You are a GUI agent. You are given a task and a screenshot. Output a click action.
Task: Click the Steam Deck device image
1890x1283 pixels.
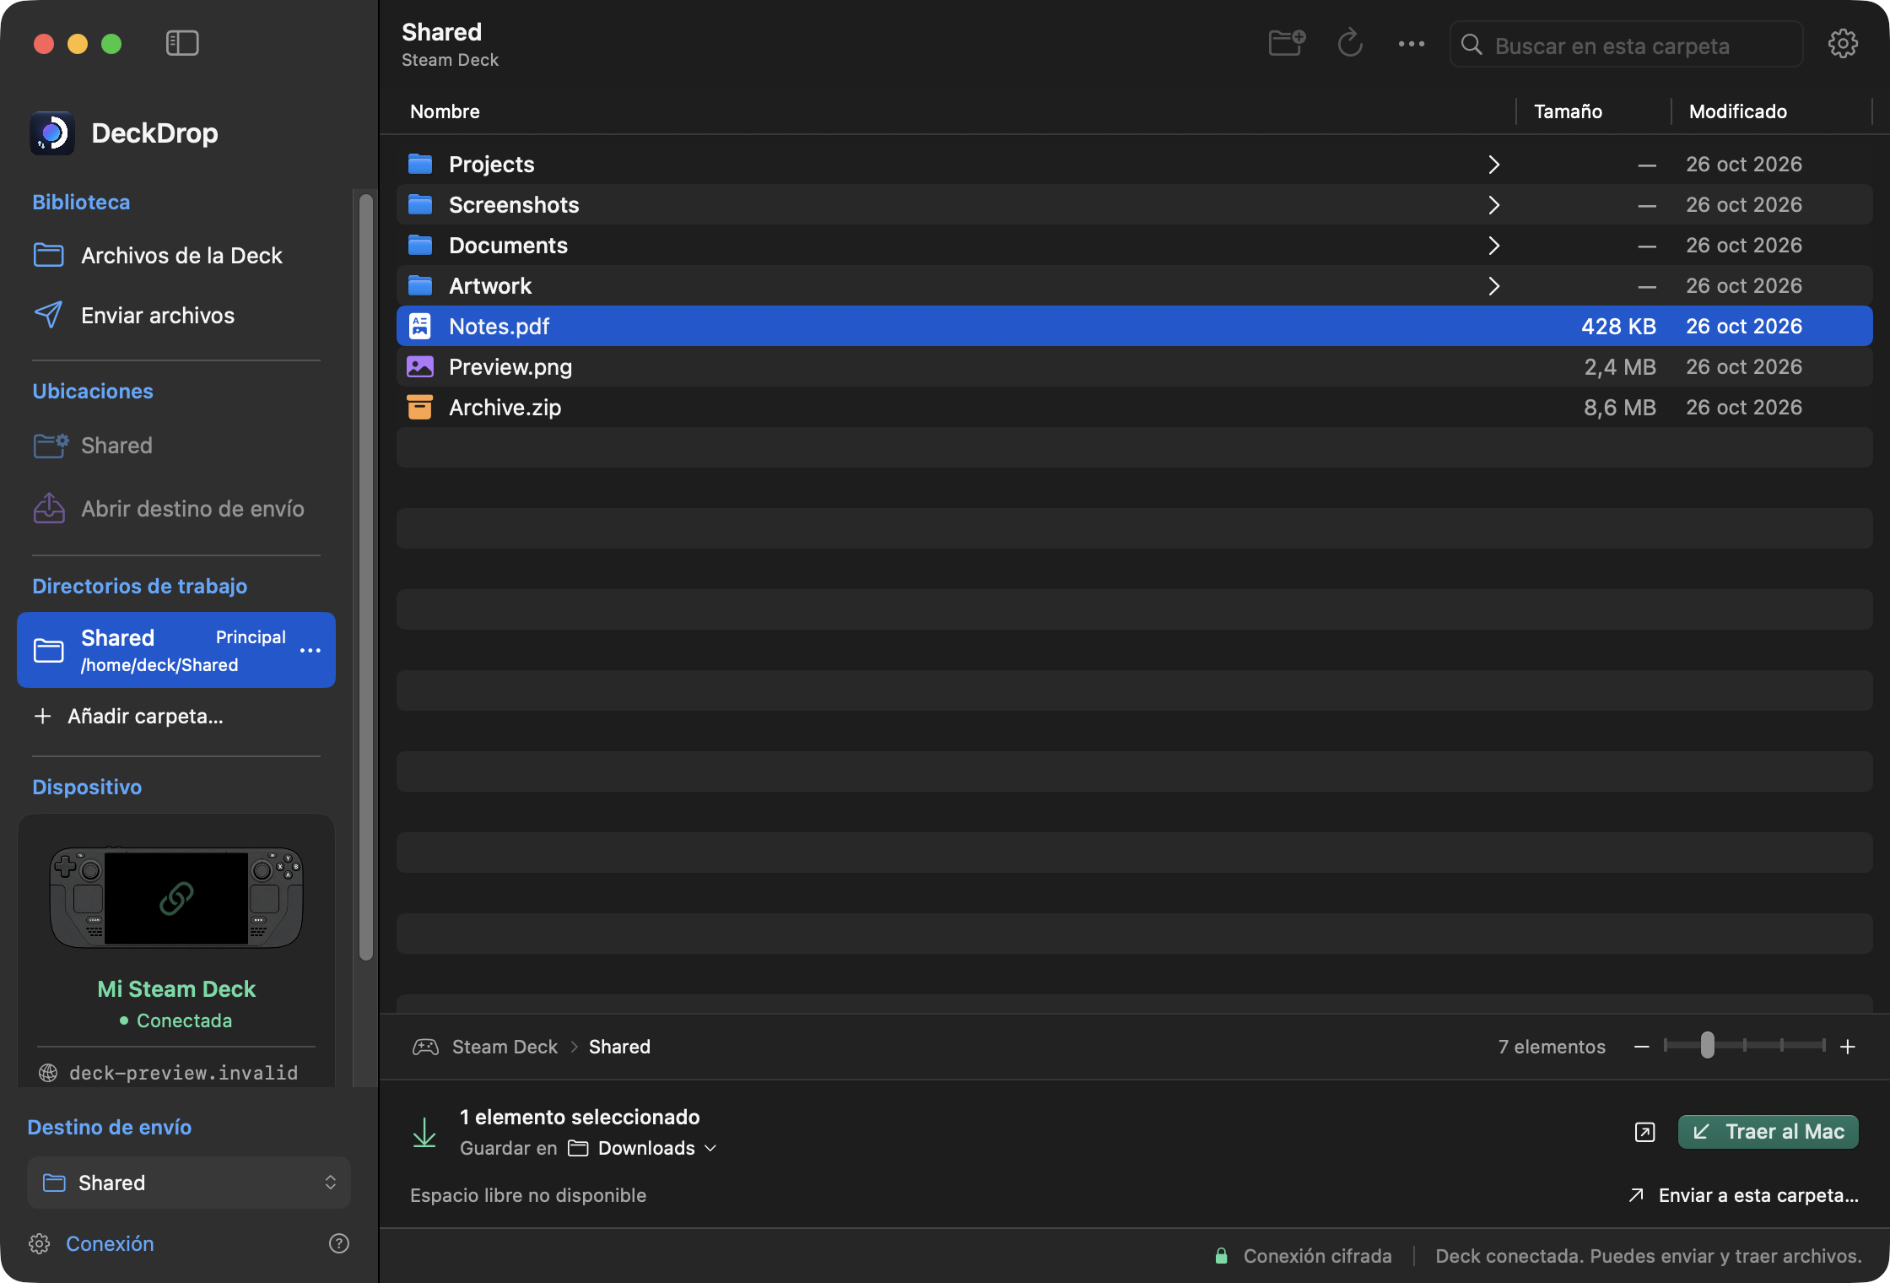tap(176, 897)
